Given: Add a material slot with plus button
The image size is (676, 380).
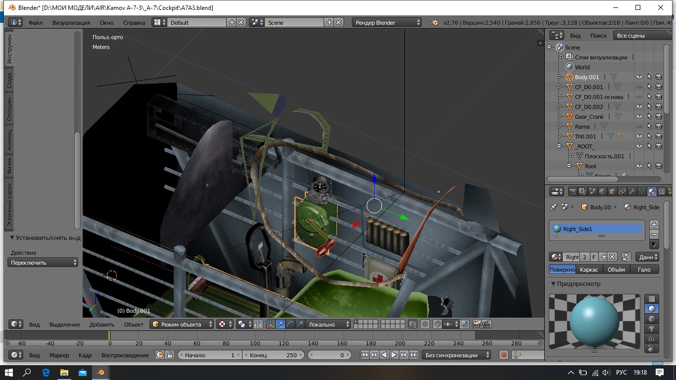Looking at the screenshot, I should (x=654, y=225).
